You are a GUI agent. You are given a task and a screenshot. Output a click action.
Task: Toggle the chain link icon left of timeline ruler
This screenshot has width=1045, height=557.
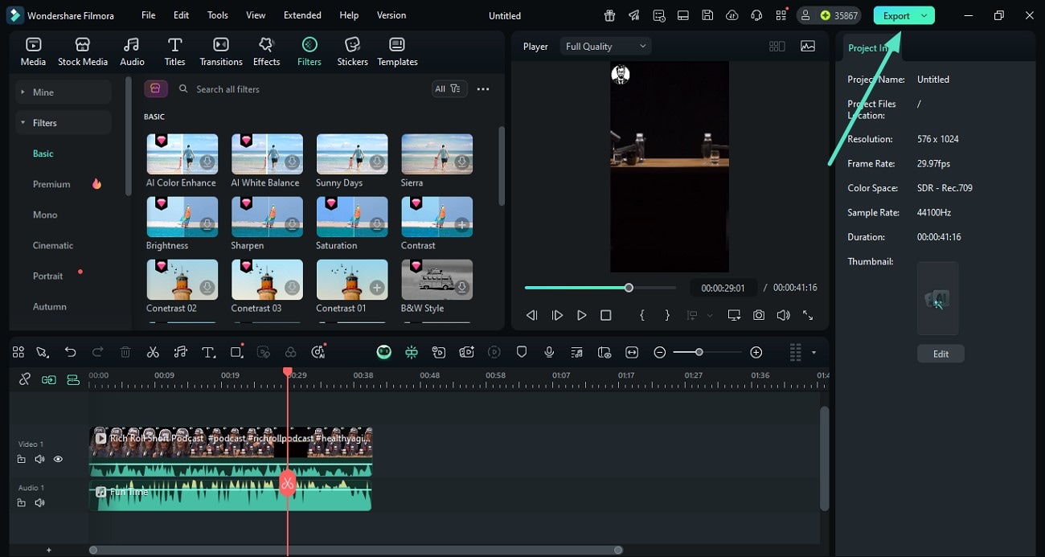point(25,379)
